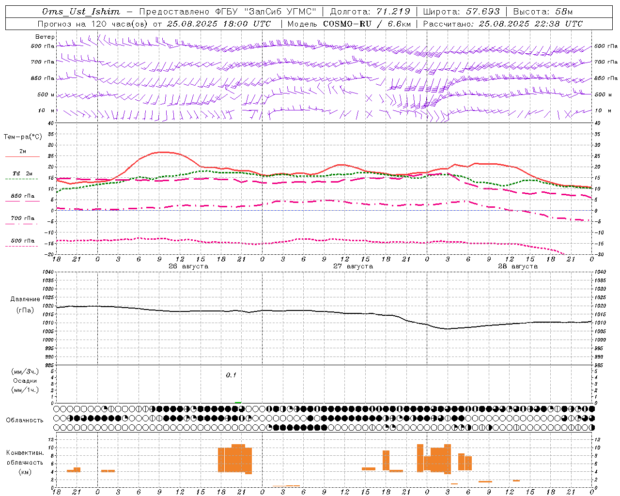
Task: Click the 0.1 precipitation value annotation
Action: point(231,375)
